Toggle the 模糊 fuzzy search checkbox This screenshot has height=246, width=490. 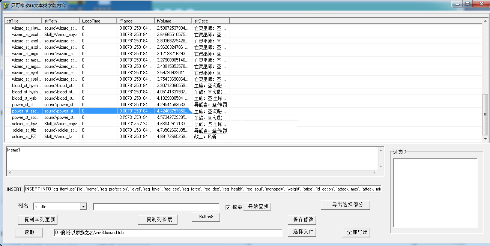coord(228,207)
